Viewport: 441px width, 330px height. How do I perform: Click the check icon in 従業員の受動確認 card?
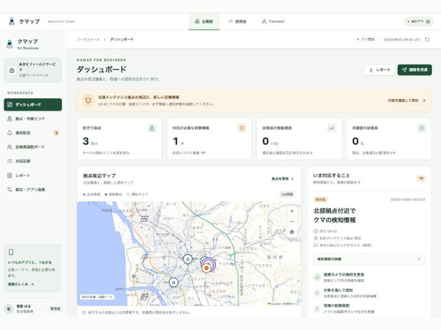click(x=332, y=129)
